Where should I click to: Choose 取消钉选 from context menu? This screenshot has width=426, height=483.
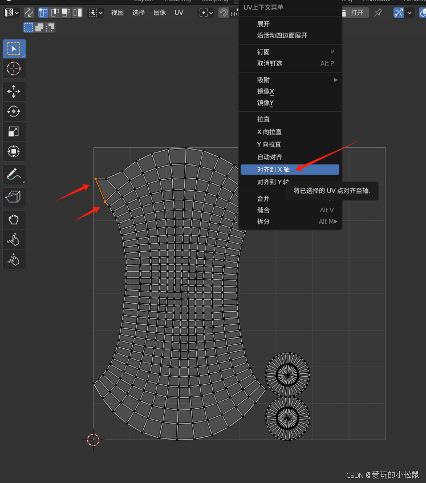point(290,63)
